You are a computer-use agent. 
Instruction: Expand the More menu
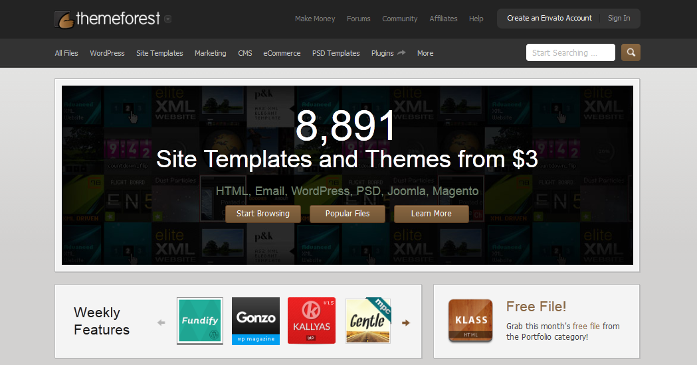[x=425, y=53]
